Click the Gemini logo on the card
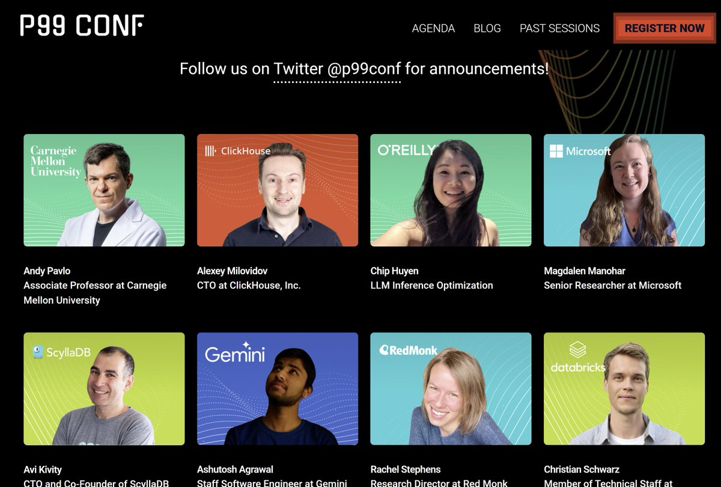The image size is (721, 487). pos(235,353)
